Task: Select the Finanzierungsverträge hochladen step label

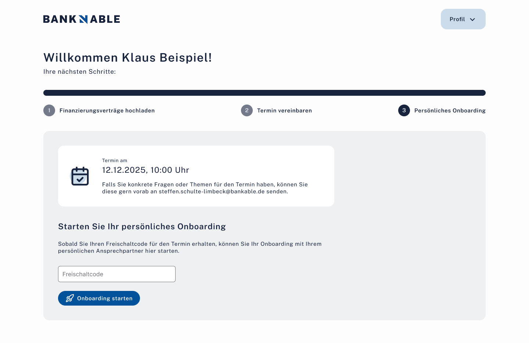Action: [107, 110]
